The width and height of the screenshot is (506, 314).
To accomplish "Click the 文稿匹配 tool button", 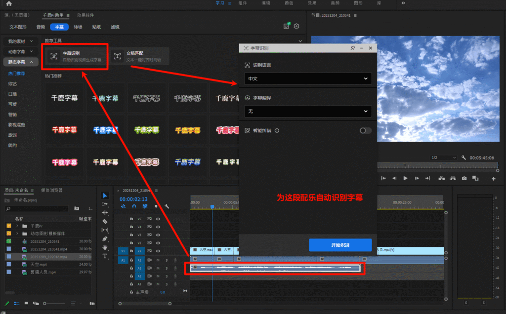I will 140,56.
